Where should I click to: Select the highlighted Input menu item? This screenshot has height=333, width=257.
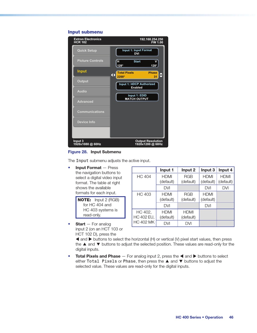tap(92, 71)
